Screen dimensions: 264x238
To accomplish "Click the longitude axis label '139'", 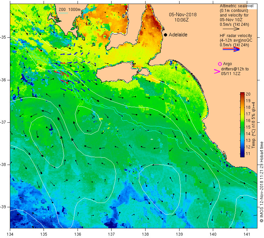I will 179,234.
